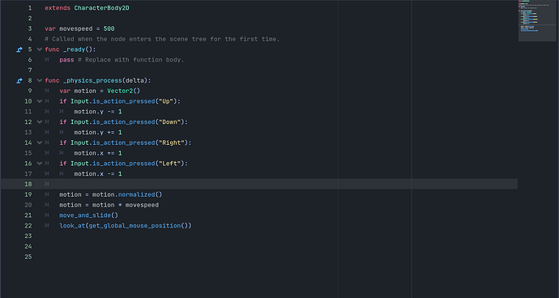
Task: Click Vector2 on line 9
Action: (120, 91)
